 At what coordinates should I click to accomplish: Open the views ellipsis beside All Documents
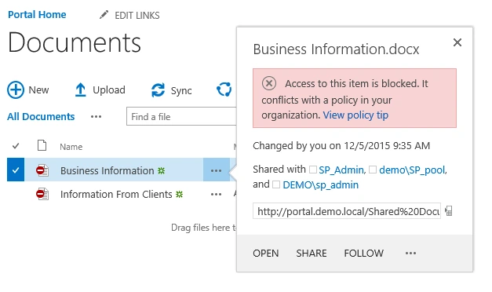[96, 117]
